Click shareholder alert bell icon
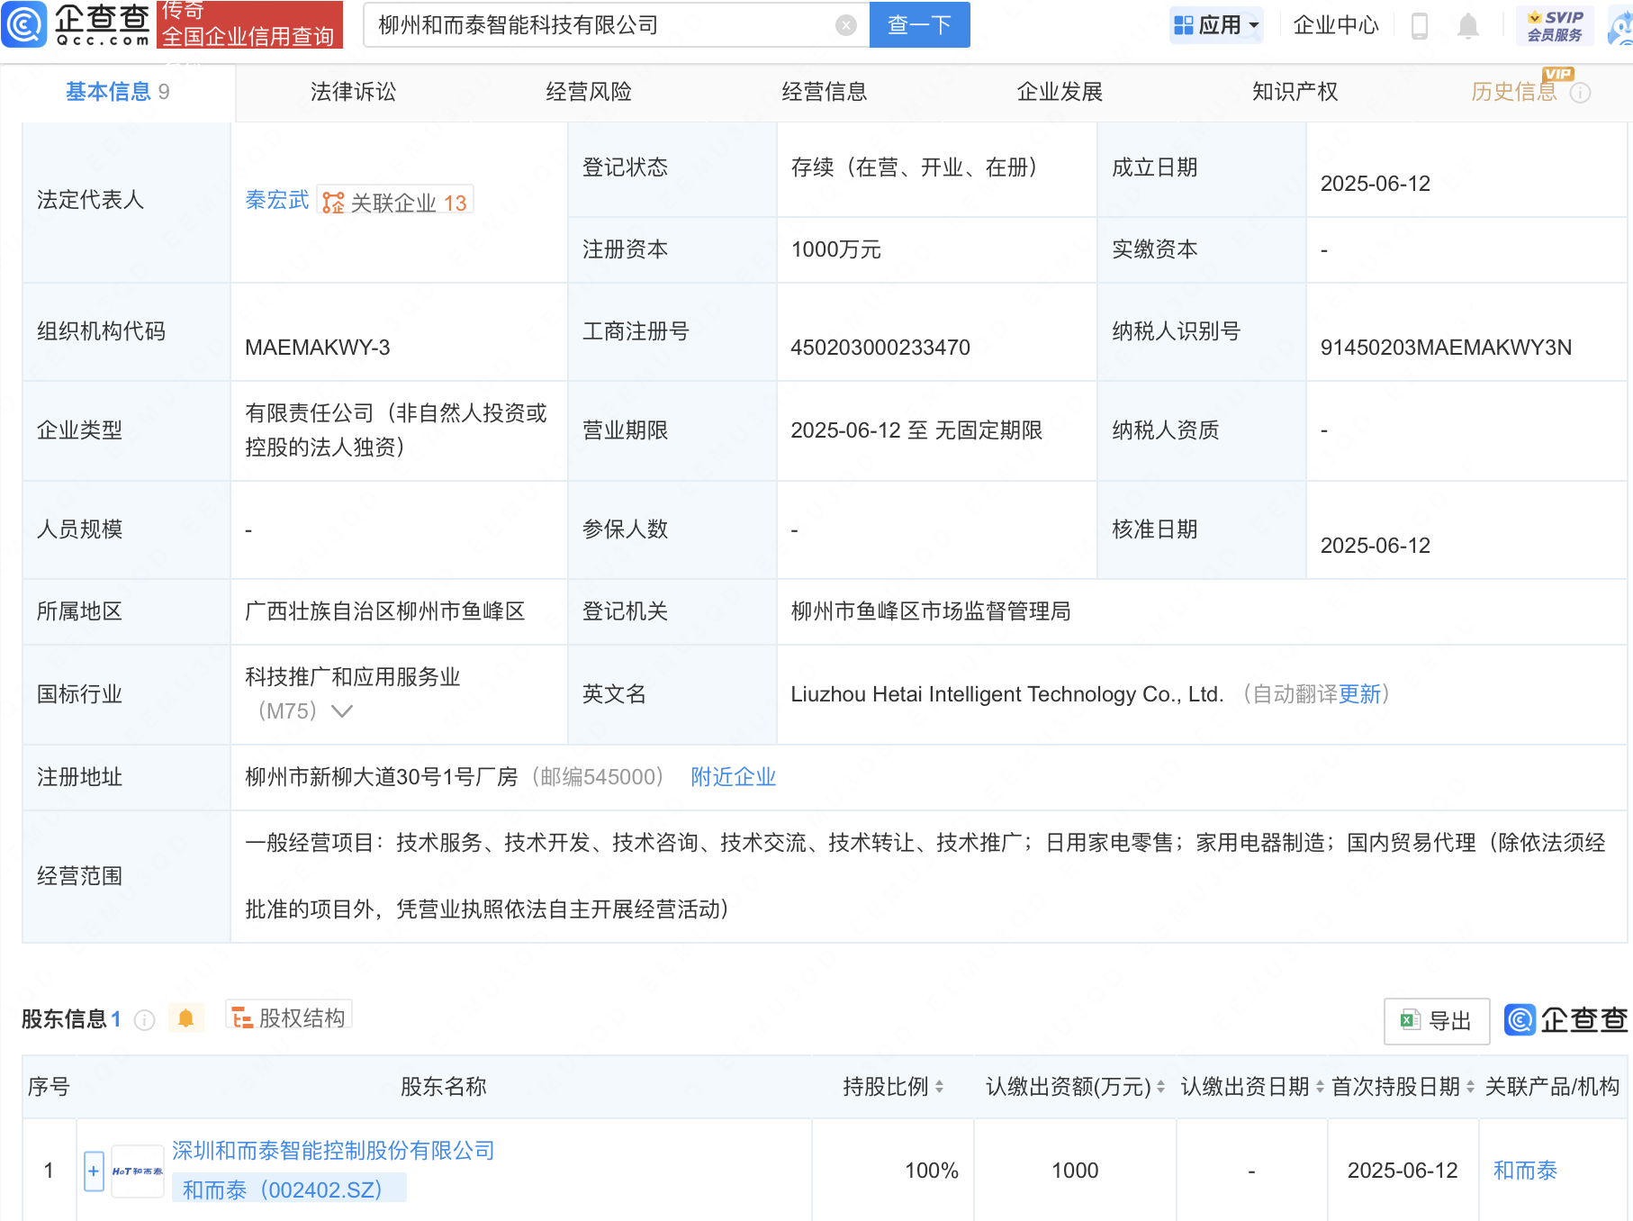1633x1221 pixels. click(x=185, y=1018)
